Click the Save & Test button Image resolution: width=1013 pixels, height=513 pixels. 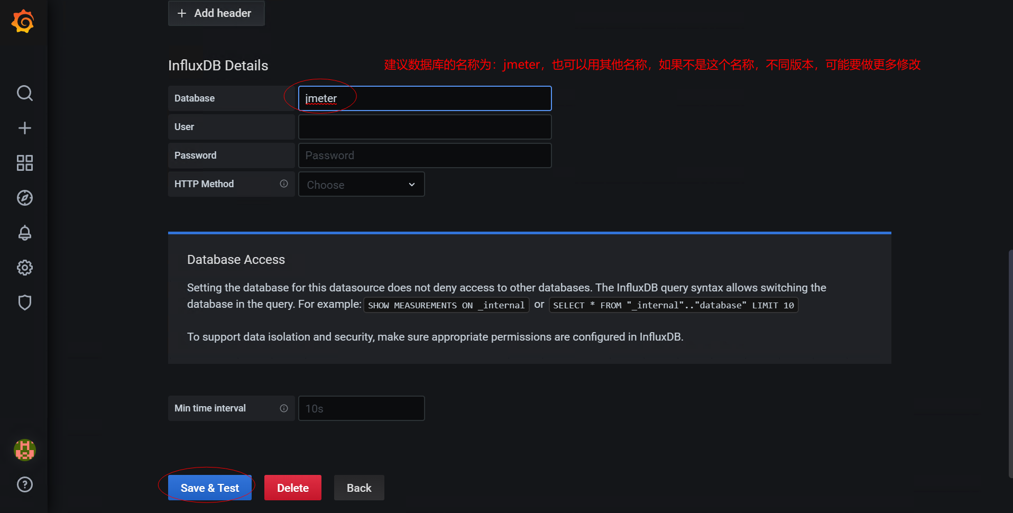click(x=209, y=488)
